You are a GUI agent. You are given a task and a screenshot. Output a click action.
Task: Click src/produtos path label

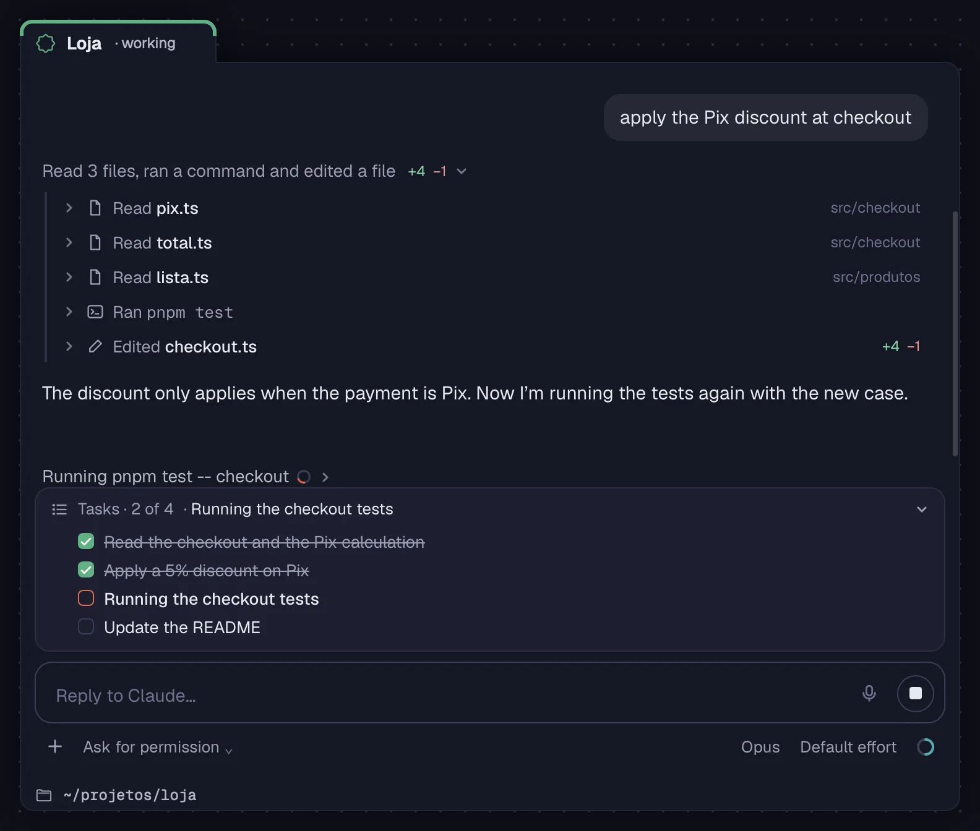click(876, 277)
